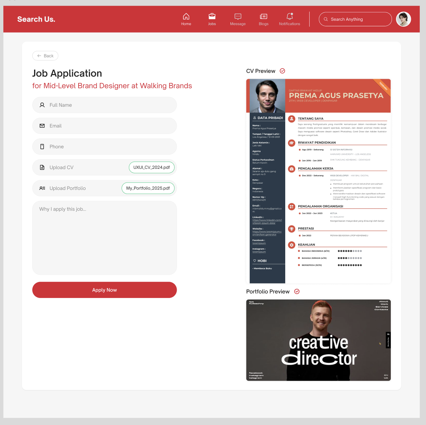The image size is (426, 425).
Task: Open the EN language selector
Action: pos(386,375)
